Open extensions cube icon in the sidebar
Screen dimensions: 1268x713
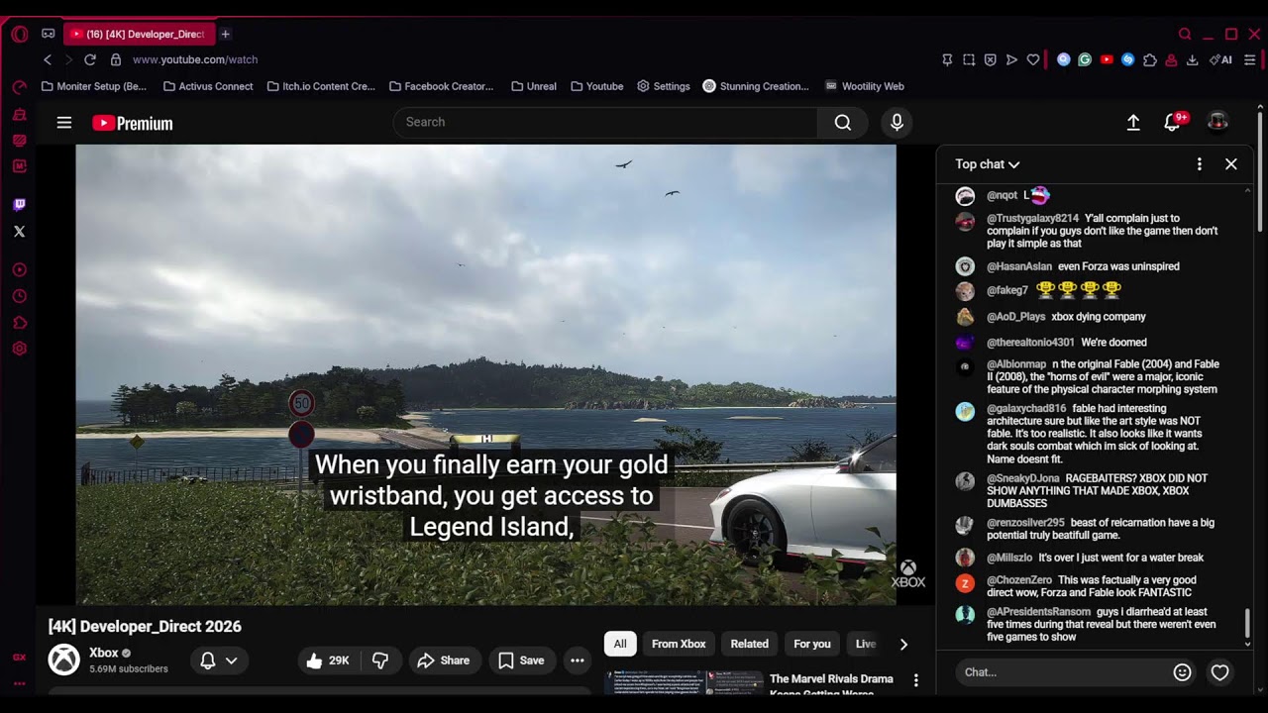coord(19,323)
